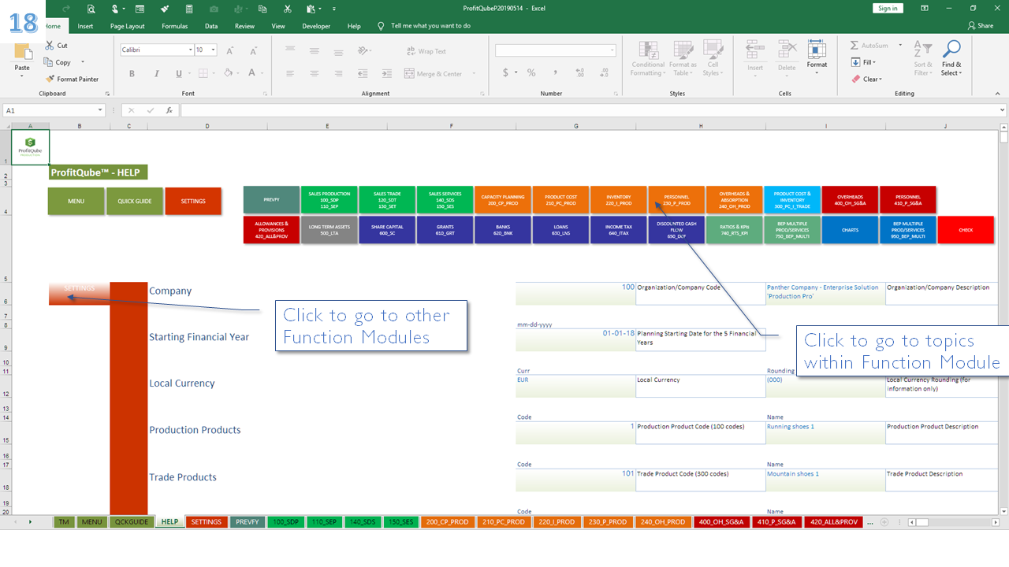Click the Accounting dollar format icon

pos(506,73)
